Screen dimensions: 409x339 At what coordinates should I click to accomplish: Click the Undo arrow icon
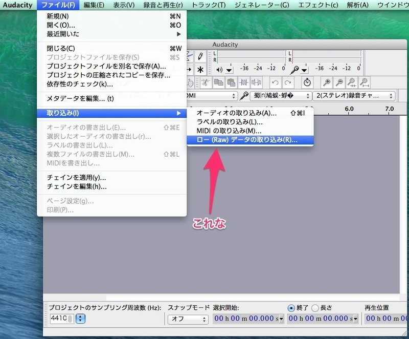[275, 83]
